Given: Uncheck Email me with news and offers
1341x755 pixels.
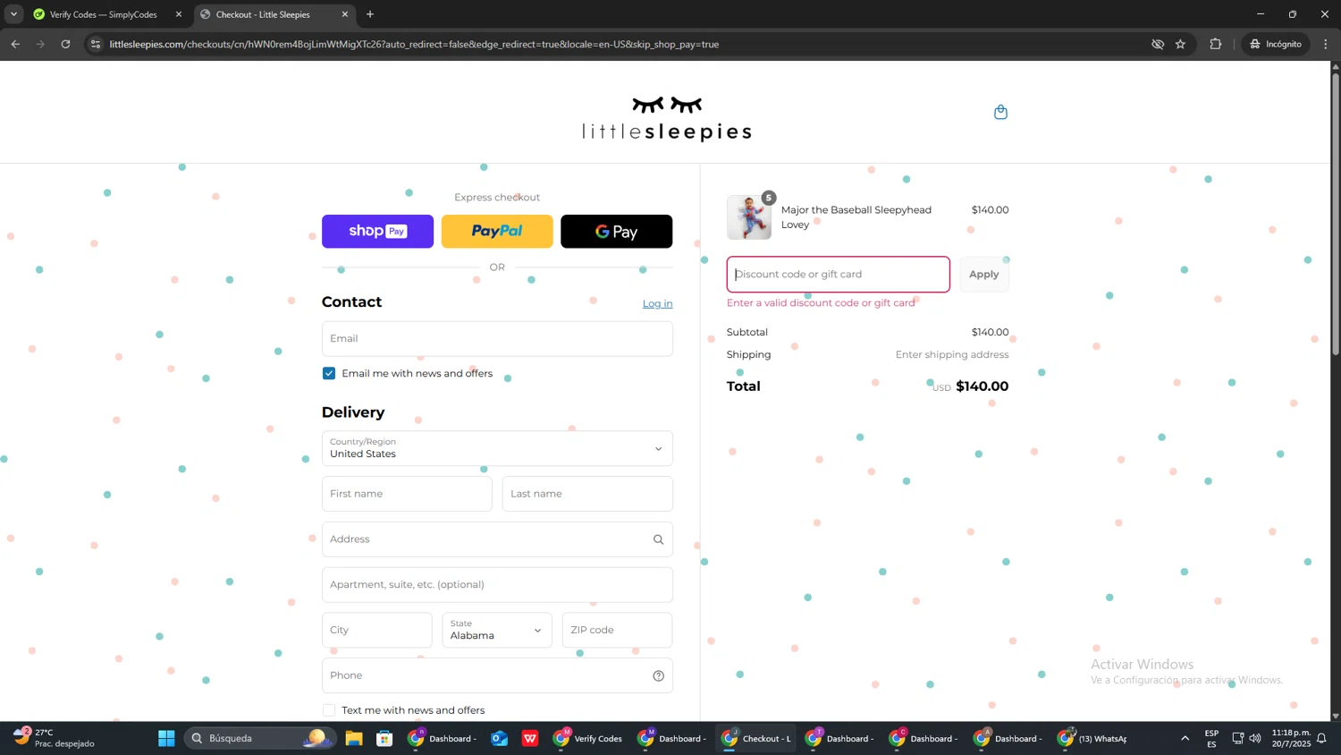Looking at the screenshot, I should tap(329, 373).
